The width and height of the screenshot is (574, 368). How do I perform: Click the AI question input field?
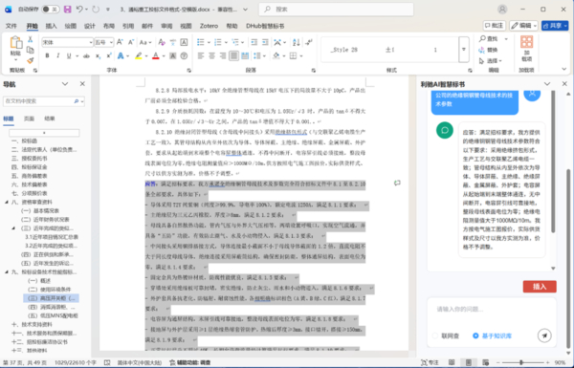tap(492, 310)
